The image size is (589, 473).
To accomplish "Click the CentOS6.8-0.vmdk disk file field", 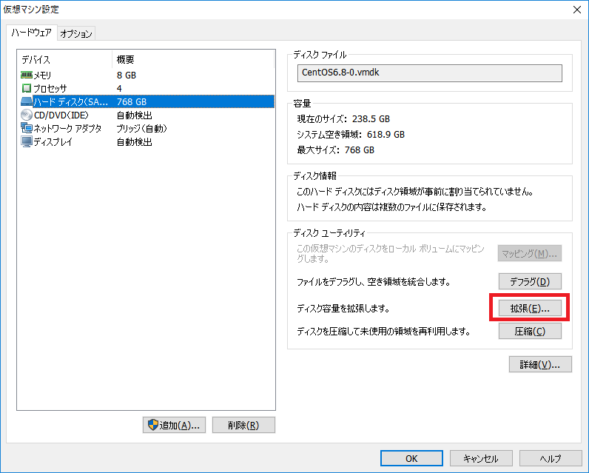I will pyautogui.click(x=430, y=73).
